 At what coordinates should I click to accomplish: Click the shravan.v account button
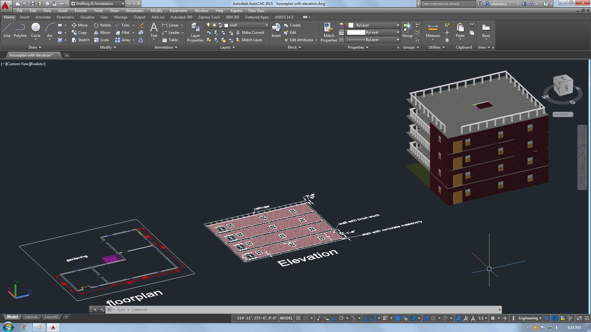coord(499,4)
